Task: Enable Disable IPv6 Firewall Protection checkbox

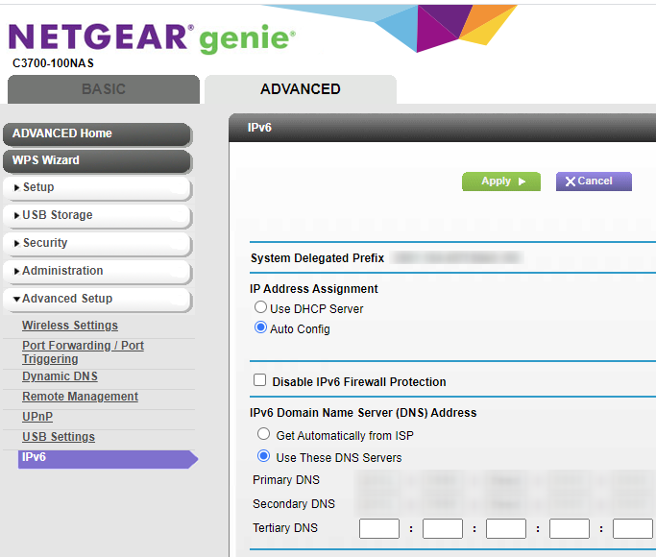Action: [x=259, y=380]
